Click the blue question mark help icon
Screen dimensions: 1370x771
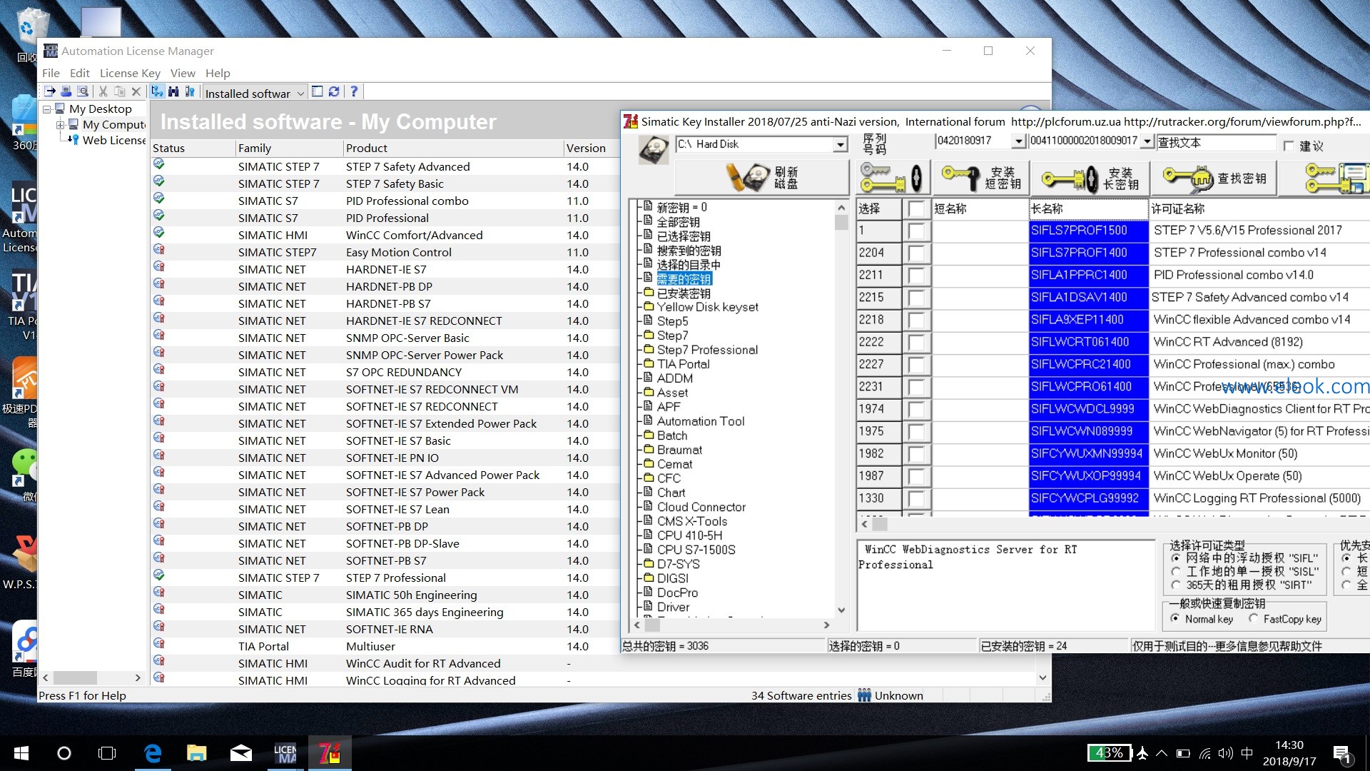click(353, 91)
